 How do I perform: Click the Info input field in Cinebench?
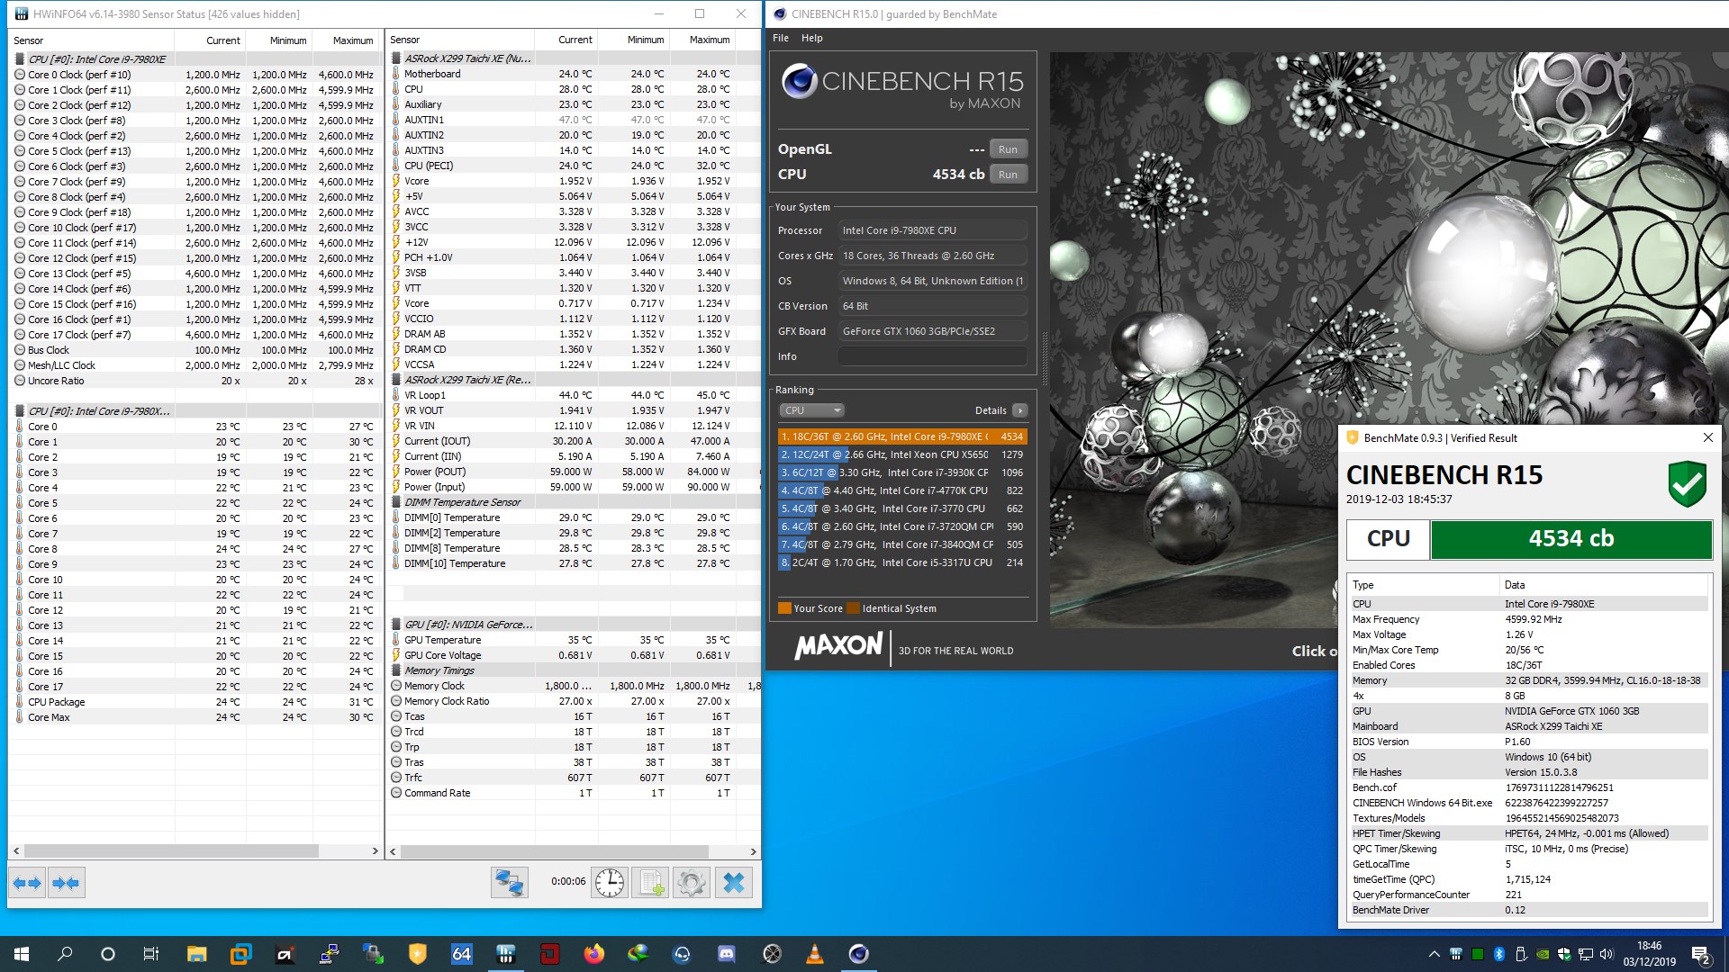tap(933, 356)
